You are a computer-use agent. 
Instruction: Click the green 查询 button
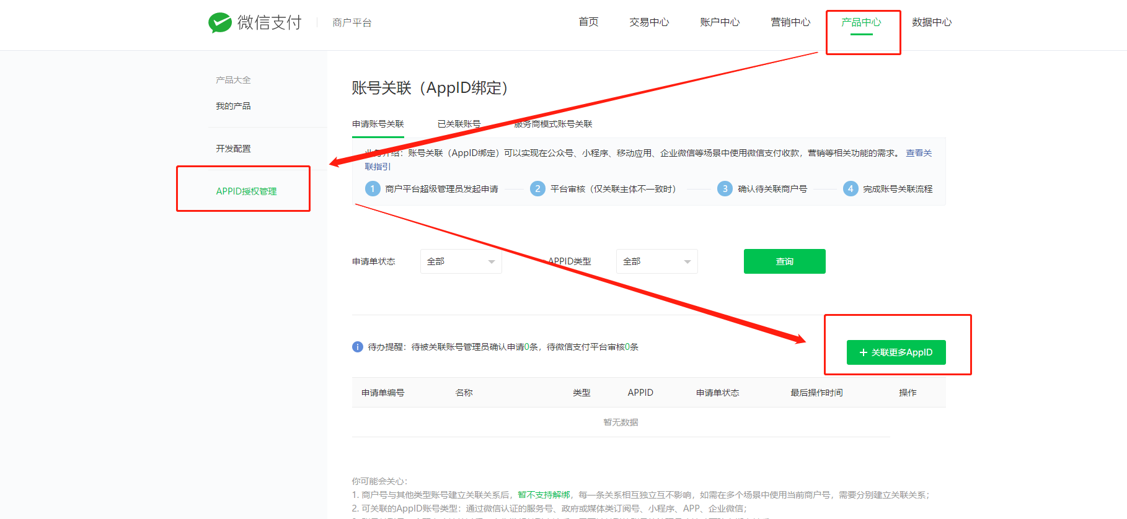pyautogui.click(x=785, y=261)
